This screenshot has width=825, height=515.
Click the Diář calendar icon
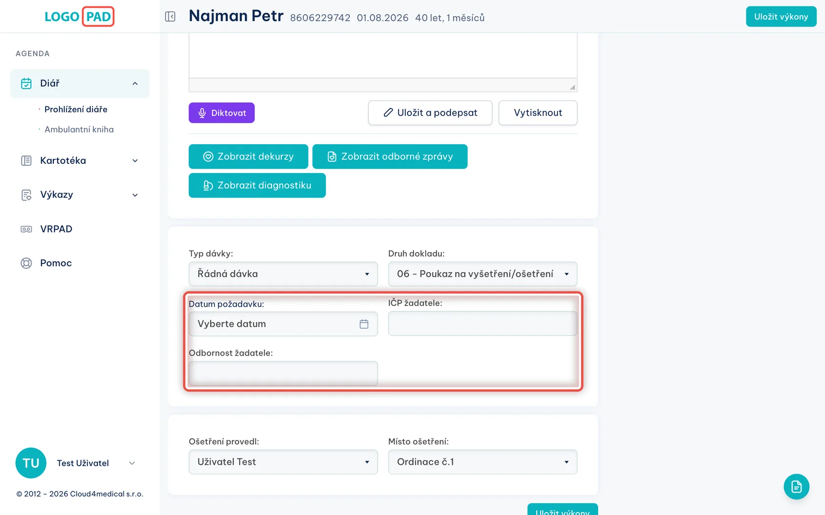point(27,83)
